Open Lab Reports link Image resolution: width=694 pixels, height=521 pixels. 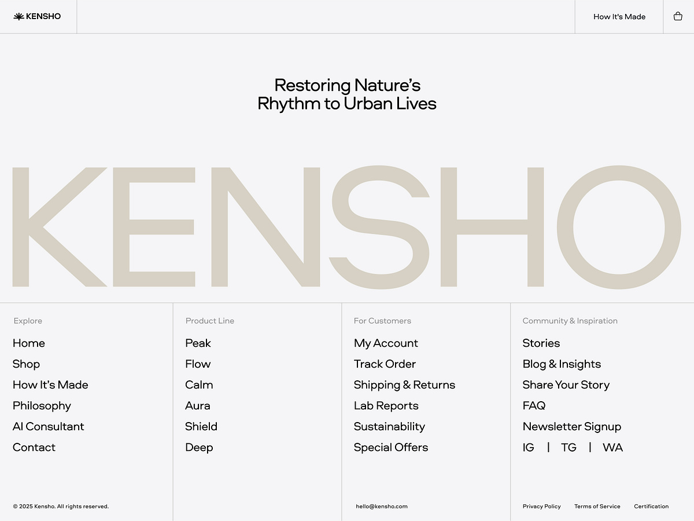click(386, 406)
